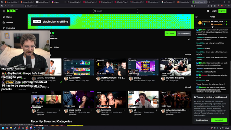This screenshot has height=130, width=231.
Task: Click the Log In button
Action: 214,11
